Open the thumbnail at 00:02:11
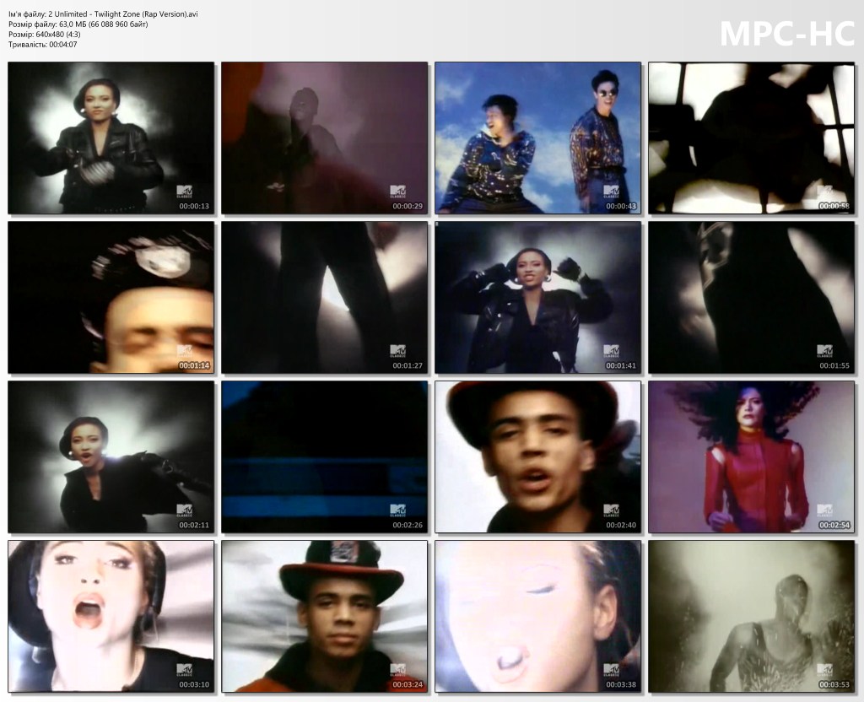 (111, 456)
